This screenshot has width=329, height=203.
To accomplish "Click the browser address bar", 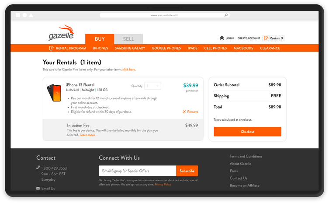I will coord(165,15).
